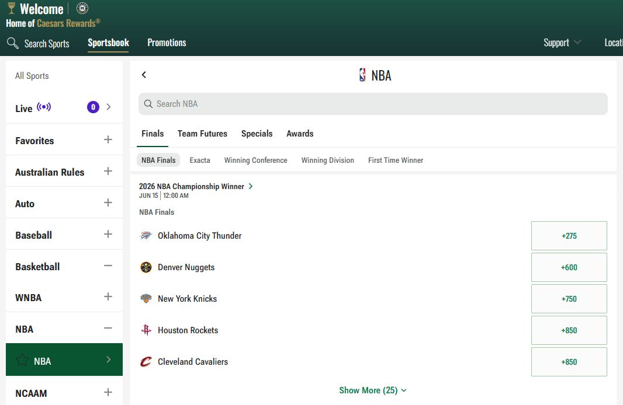Switch to the Team Futures tab

click(202, 134)
